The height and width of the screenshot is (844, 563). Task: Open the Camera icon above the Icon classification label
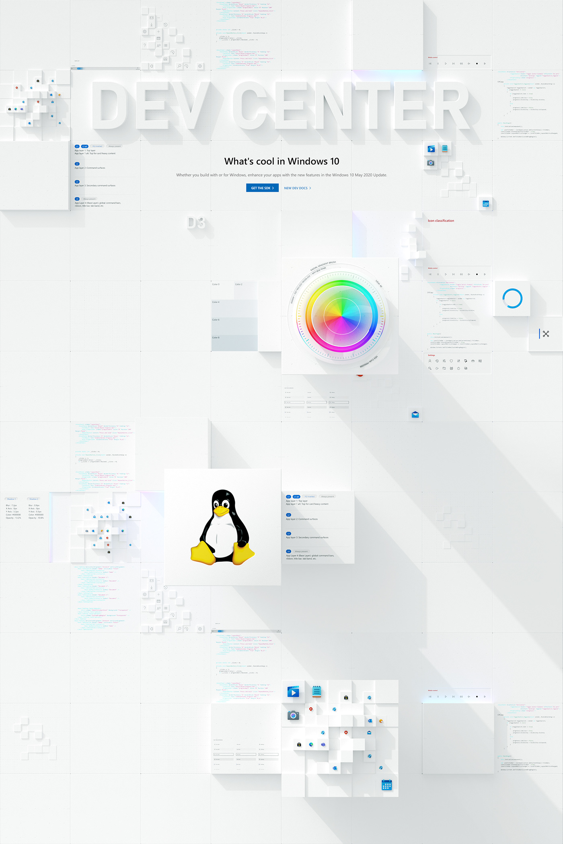(x=431, y=163)
